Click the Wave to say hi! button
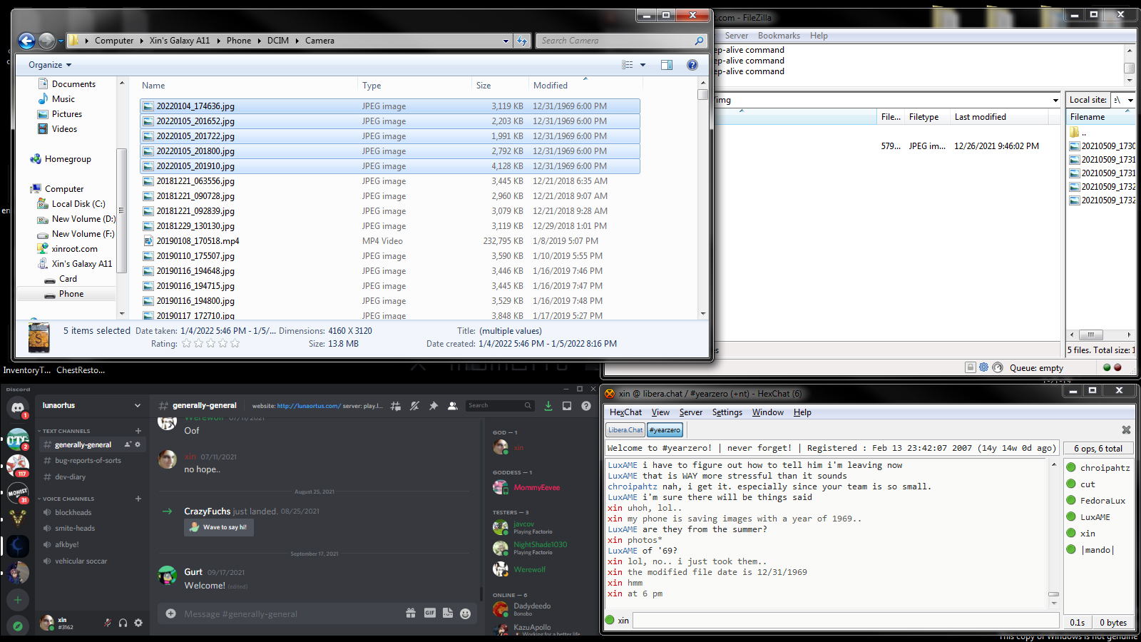This screenshot has height=642, width=1141. click(219, 527)
